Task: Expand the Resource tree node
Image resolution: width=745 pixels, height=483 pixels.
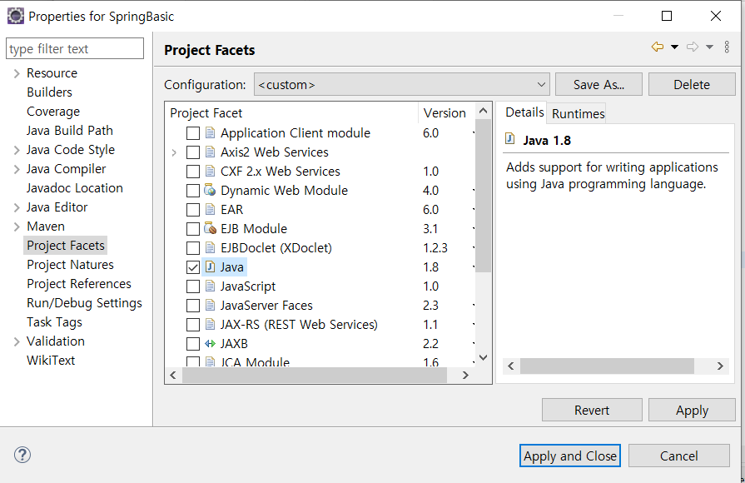Action: click(17, 73)
